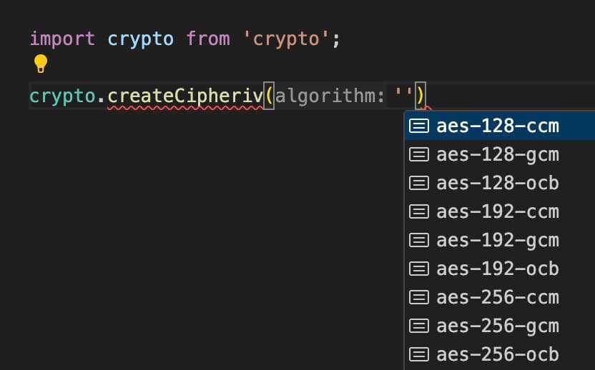Viewport: 595px width, 370px height.
Task: Select the aes-256-ccm suggestion
Action: click(500, 298)
